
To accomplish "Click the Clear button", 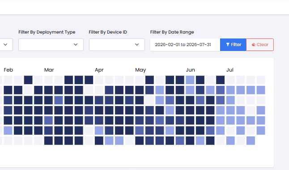I will (x=260, y=45).
